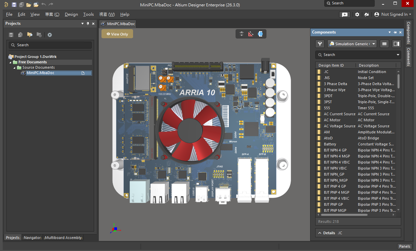This screenshot has width=416, height=251.
Task: Open the add comment icon in top bar
Action: tap(345, 14)
